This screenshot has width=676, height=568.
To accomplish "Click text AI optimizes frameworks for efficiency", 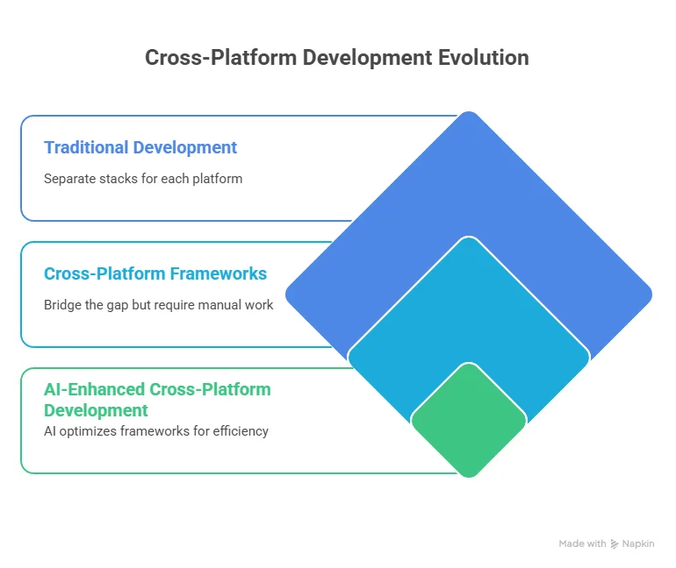I will point(156,430).
